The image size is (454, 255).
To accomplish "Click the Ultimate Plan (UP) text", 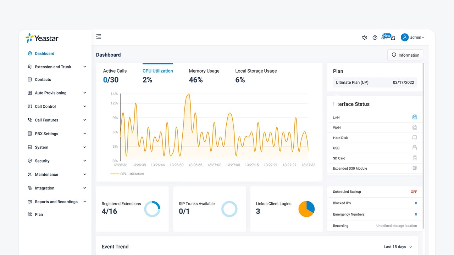I will click(352, 83).
